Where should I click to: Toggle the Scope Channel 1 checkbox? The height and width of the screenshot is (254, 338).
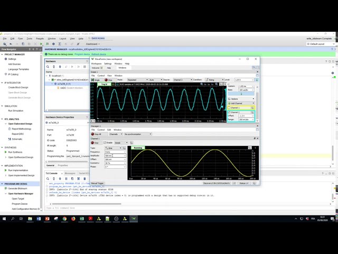click(229, 108)
